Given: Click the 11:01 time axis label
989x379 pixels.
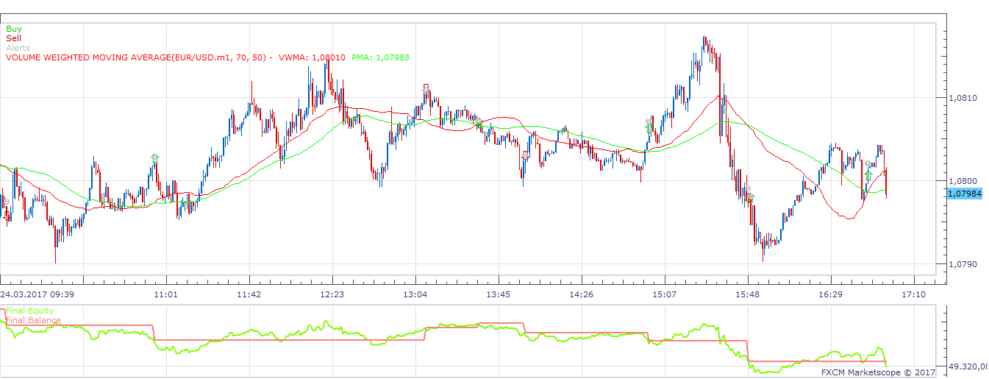Looking at the screenshot, I should [167, 294].
